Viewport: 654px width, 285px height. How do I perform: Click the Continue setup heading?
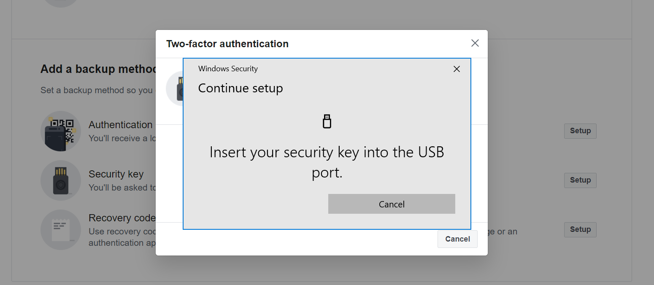tap(241, 88)
